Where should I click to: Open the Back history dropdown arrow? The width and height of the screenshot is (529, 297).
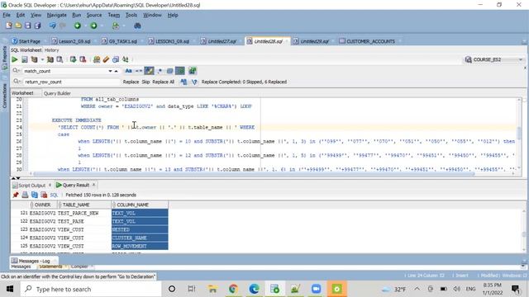coord(85,26)
